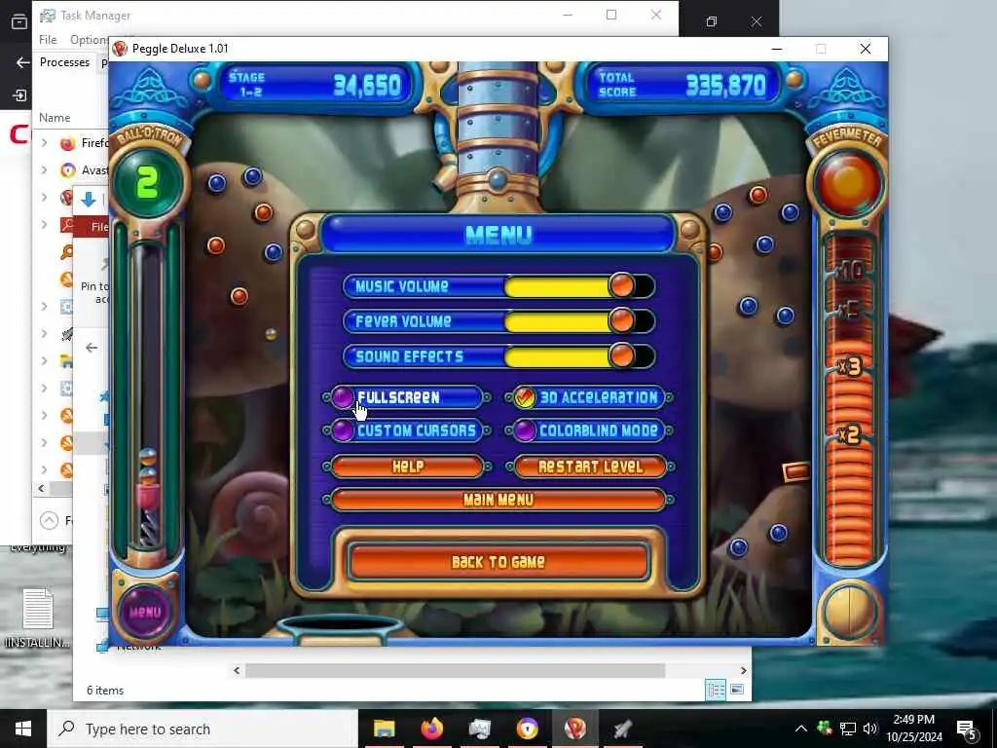Click sign-in arrow icon in dark sidebar
The height and width of the screenshot is (748, 997).
click(19, 95)
